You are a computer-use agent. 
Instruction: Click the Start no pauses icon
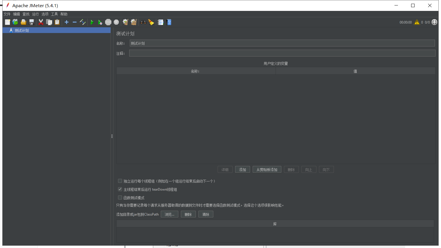coord(100,22)
